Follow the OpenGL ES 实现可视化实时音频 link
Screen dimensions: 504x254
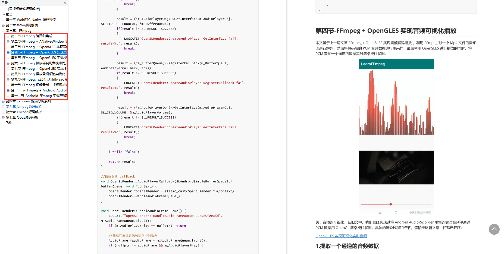coord(341,236)
